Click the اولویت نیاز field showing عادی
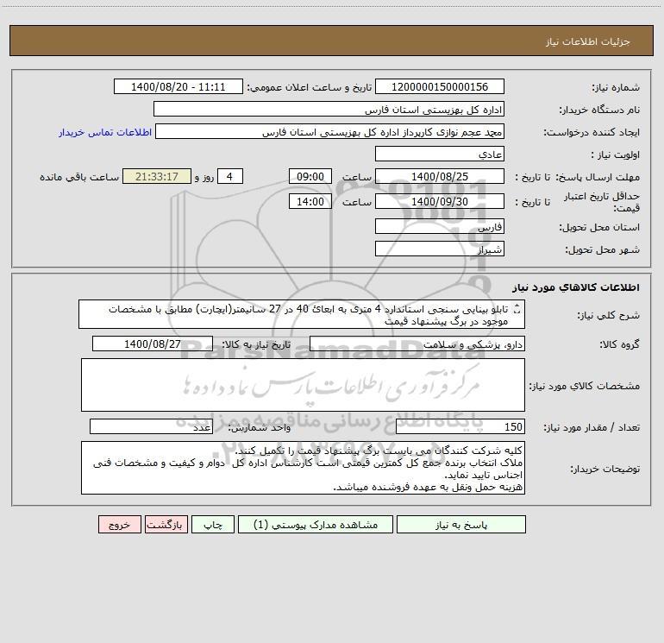 pos(440,154)
